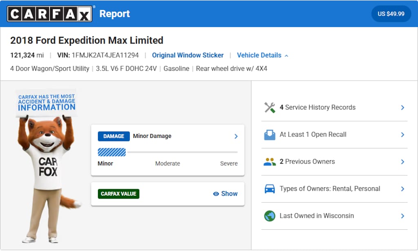Expand Types of Owners chevron

[402, 189]
